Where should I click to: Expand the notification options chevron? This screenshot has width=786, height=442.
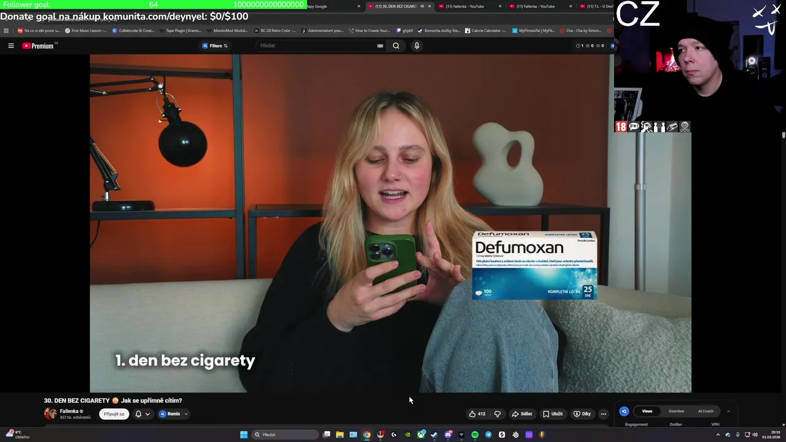(x=147, y=414)
